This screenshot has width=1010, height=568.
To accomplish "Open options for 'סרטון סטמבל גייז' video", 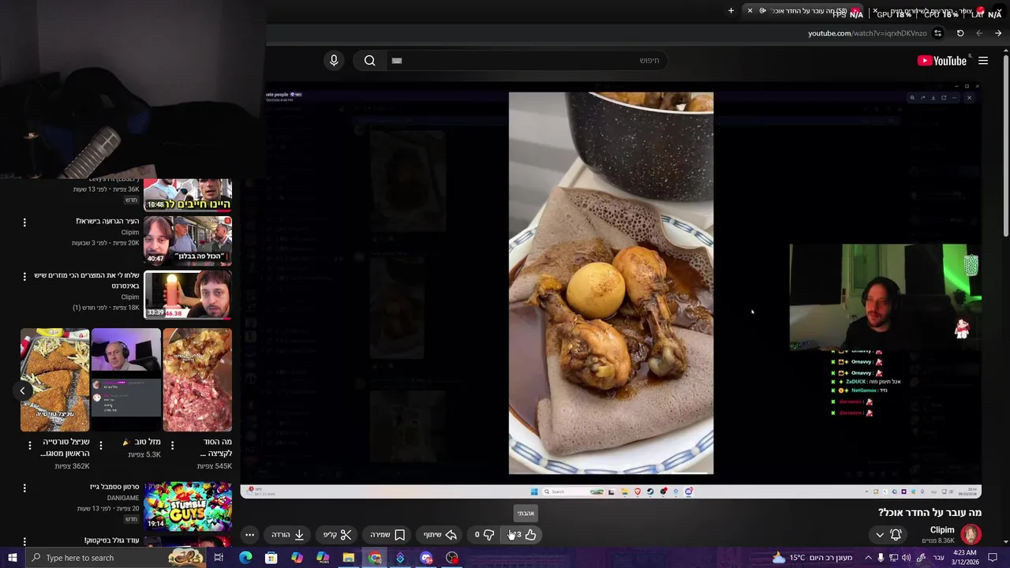I will coord(24,488).
